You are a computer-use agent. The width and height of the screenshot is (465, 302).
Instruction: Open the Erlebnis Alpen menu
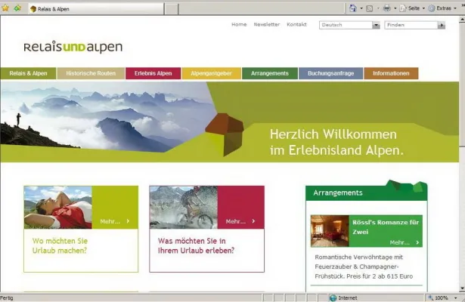pos(153,73)
